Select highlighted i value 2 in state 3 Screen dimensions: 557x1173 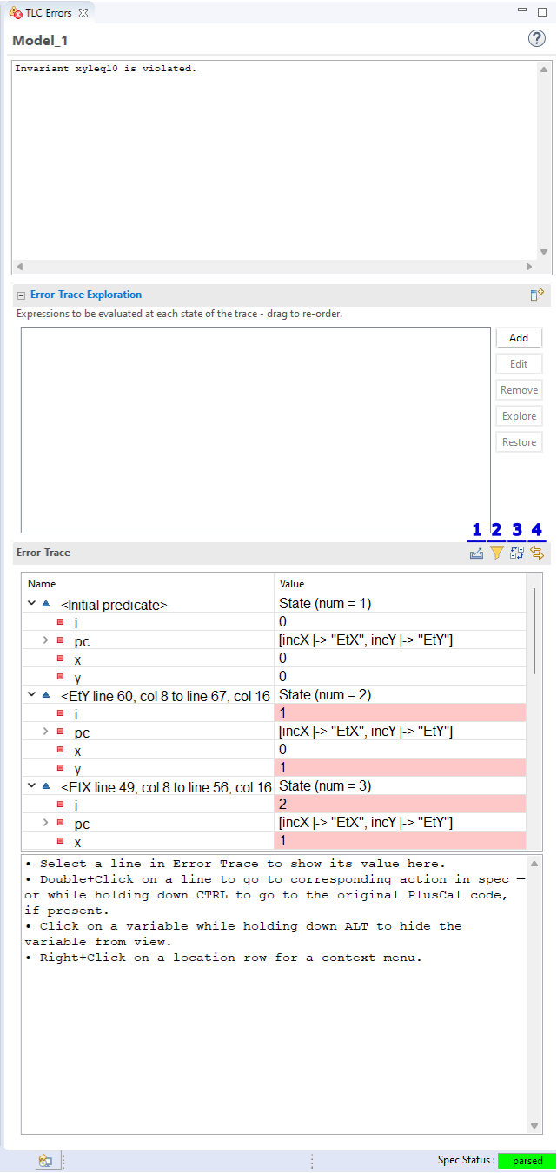click(x=401, y=805)
